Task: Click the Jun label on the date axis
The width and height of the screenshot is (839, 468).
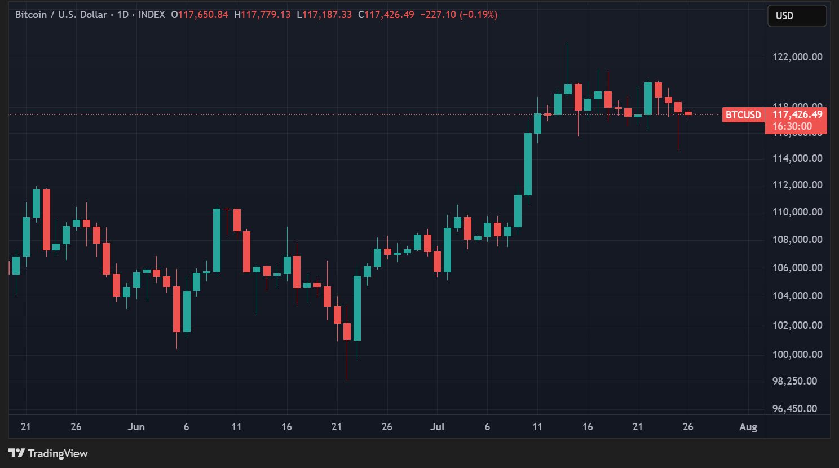Action: [x=136, y=427]
